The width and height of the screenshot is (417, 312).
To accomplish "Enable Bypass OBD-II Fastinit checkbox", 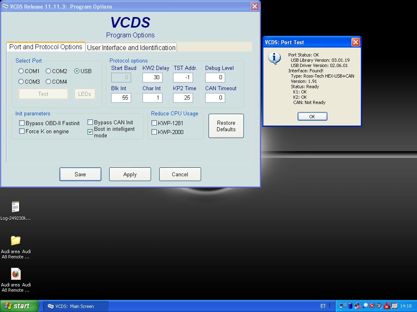I will coord(22,123).
